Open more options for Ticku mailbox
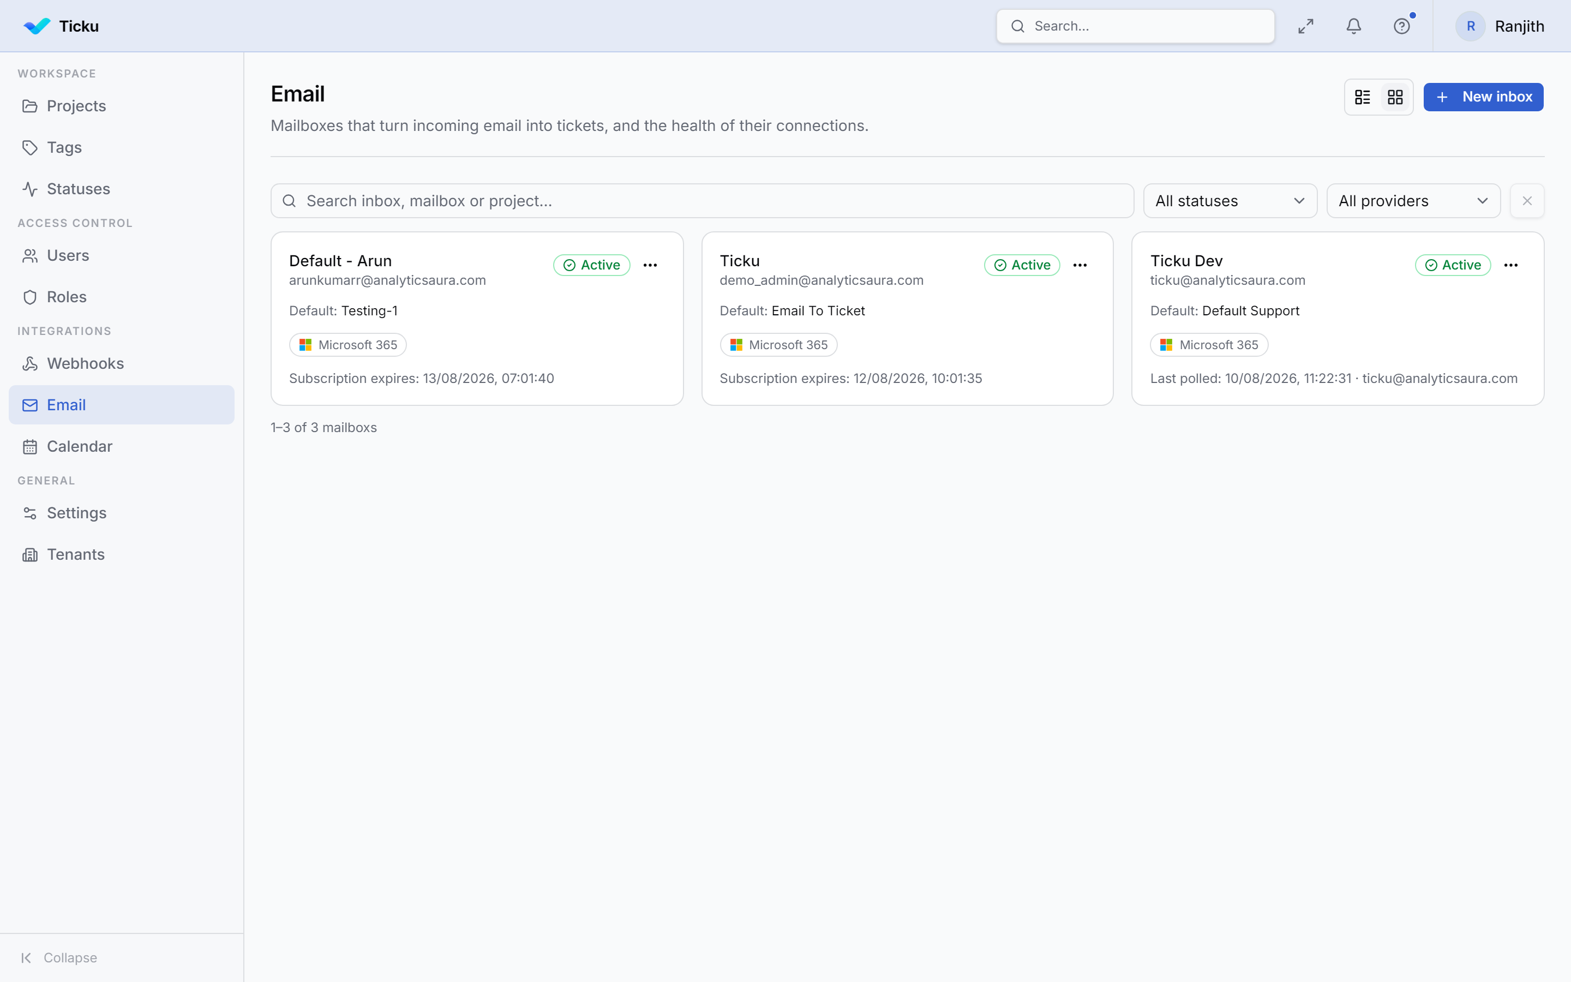 point(1080,265)
